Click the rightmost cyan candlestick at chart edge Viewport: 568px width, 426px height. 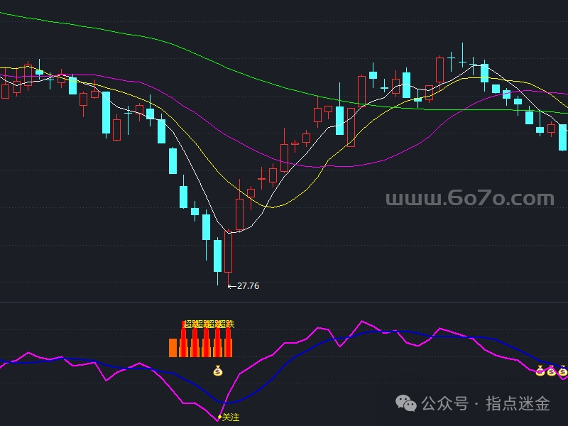(x=562, y=137)
